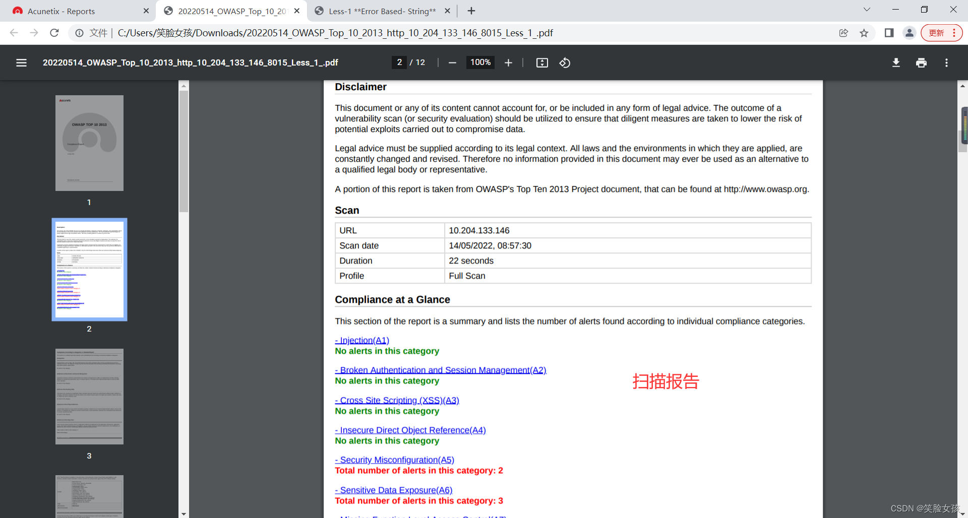Select the 20220514_OWASP_Top_10 PDF tab

pos(232,11)
